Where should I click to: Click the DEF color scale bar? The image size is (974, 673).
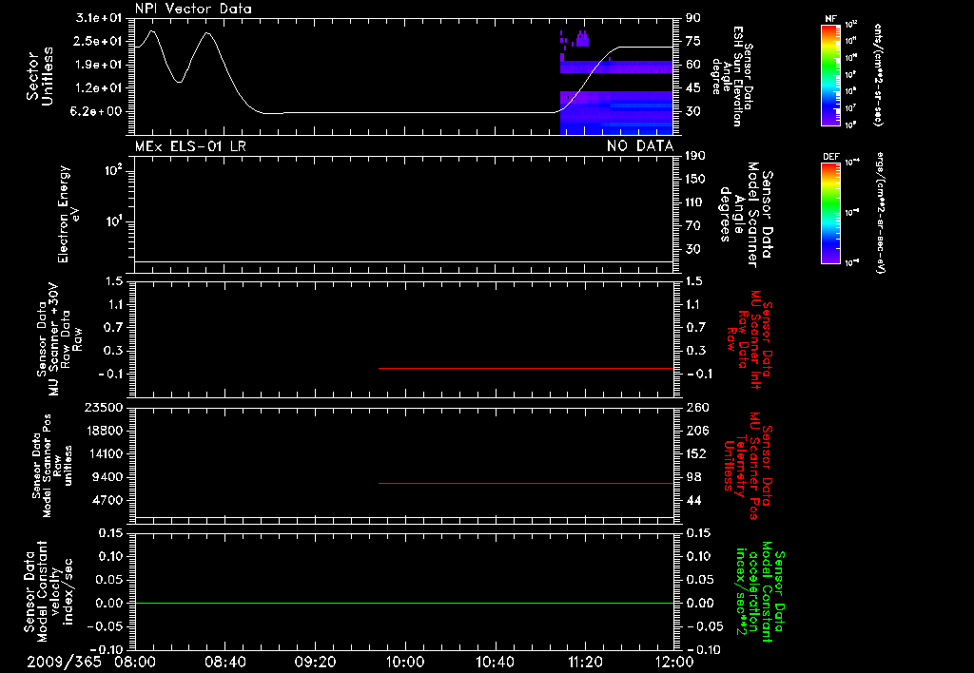tap(830, 213)
